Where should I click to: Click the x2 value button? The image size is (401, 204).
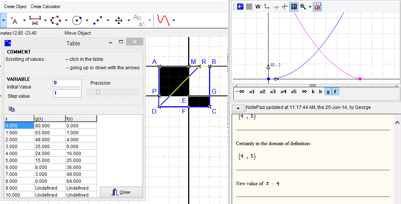click(x=262, y=92)
